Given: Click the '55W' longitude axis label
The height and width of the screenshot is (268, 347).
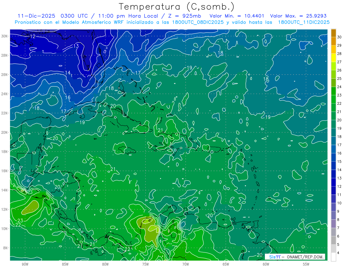Looking at the screenshot, I should [306, 264].
